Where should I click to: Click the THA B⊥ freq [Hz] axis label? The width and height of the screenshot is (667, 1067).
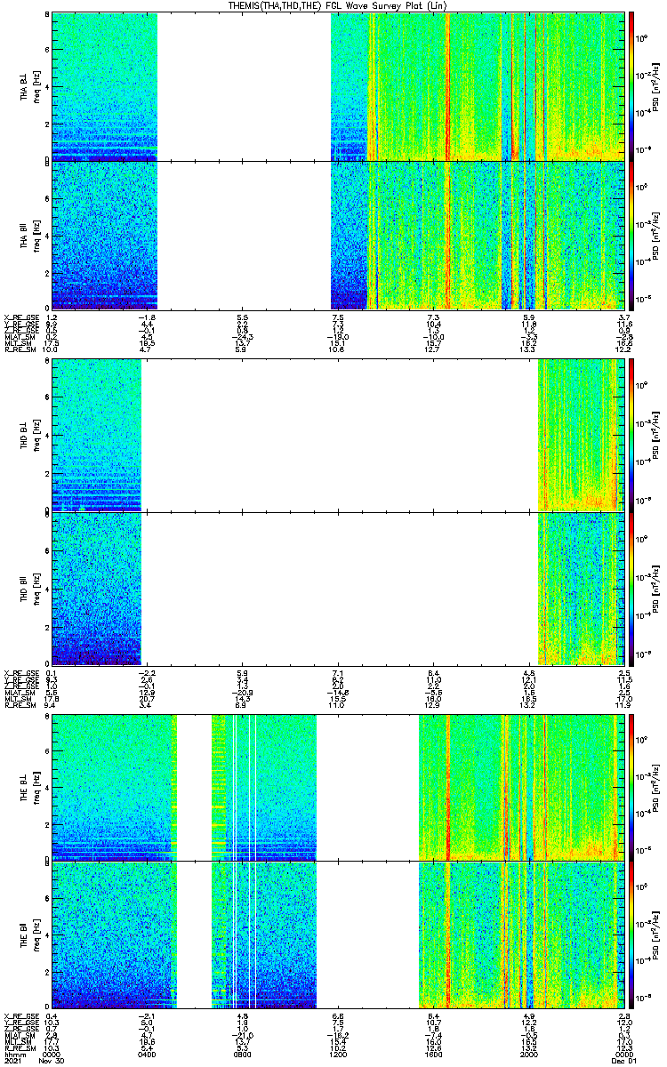coord(36,86)
